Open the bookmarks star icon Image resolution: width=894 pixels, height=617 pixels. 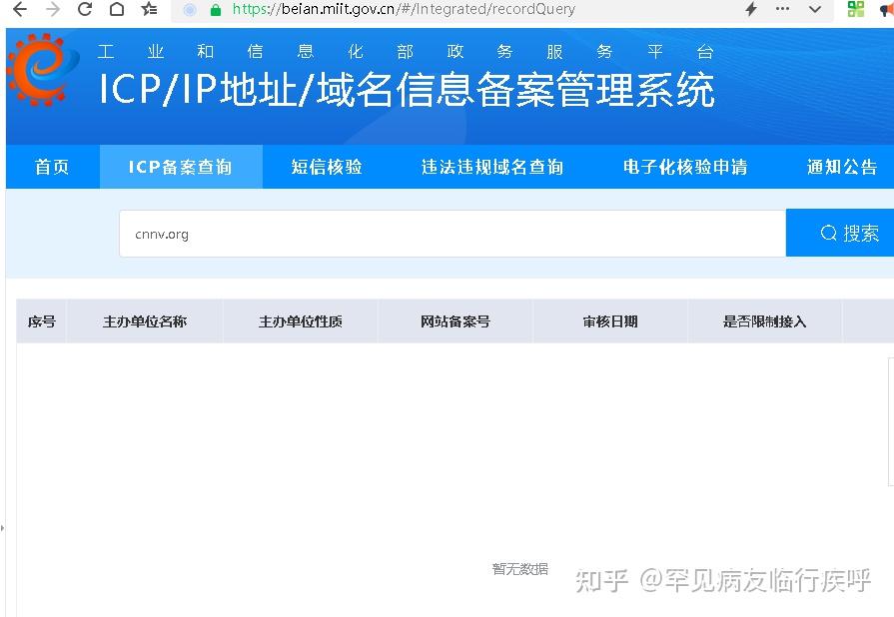pyautogui.click(x=148, y=10)
